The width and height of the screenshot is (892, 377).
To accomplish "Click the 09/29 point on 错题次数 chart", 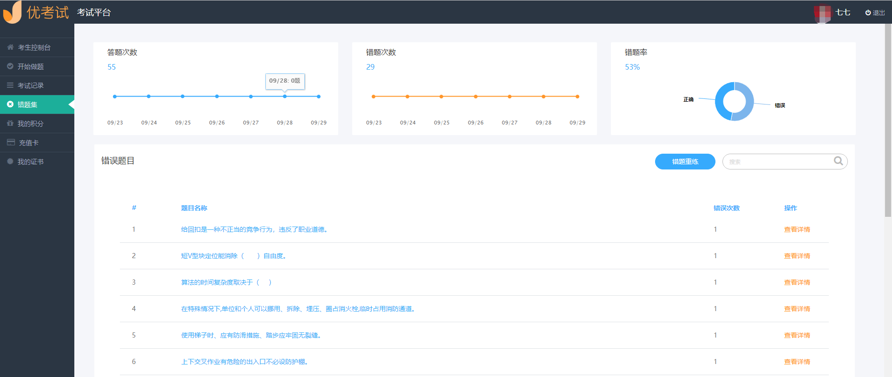I will tap(577, 97).
